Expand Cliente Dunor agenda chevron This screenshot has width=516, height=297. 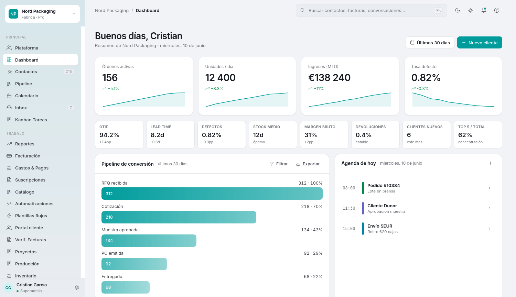(490, 208)
